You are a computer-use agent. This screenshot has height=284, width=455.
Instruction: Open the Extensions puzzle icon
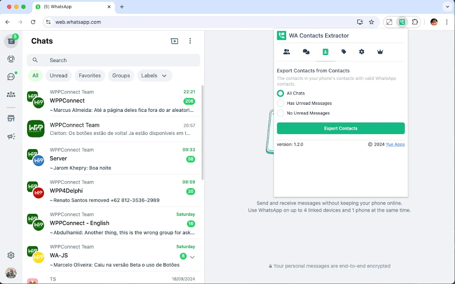point(415,22)
